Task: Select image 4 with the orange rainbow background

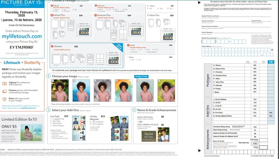Action: click(x=124, y=91)
